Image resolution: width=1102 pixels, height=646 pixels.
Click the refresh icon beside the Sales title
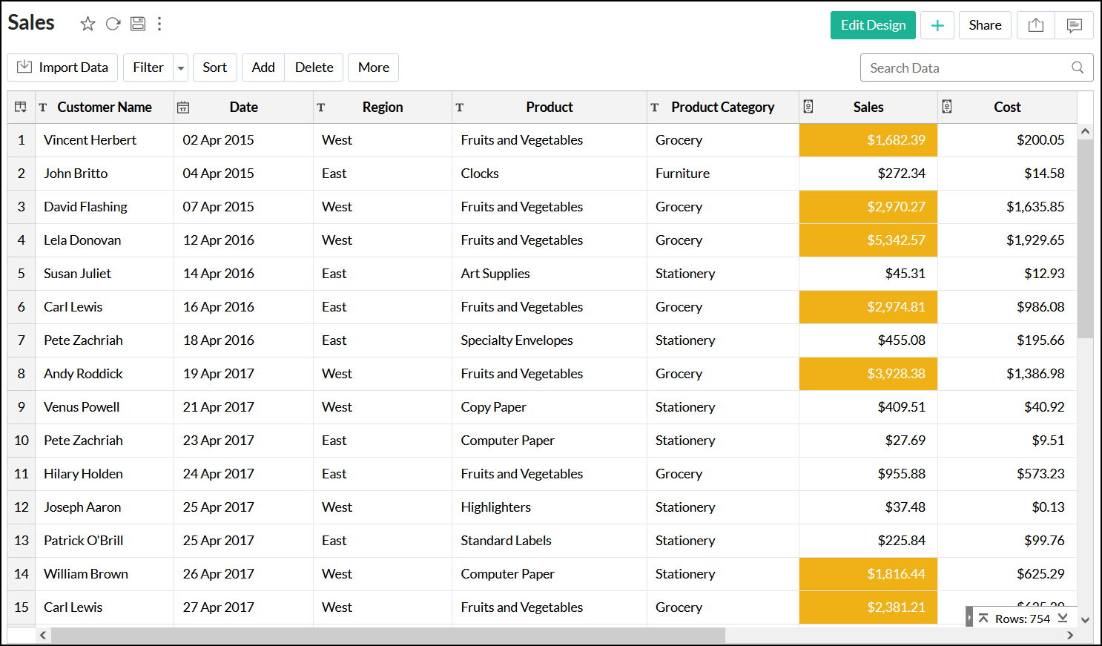click(113, 24)
